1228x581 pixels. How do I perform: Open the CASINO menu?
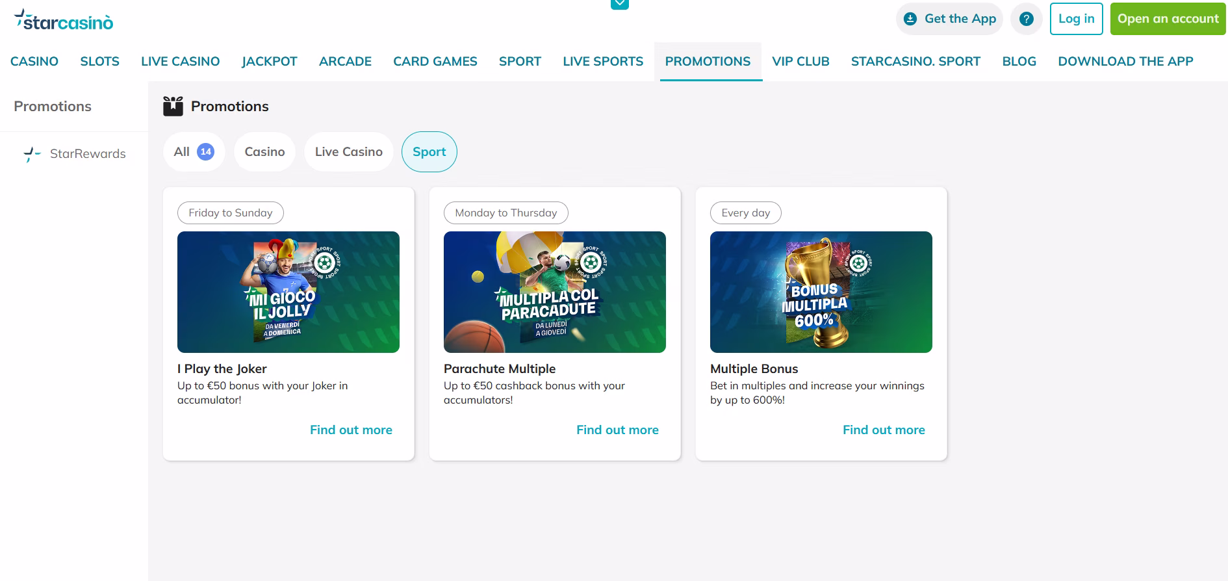[34, 61]
